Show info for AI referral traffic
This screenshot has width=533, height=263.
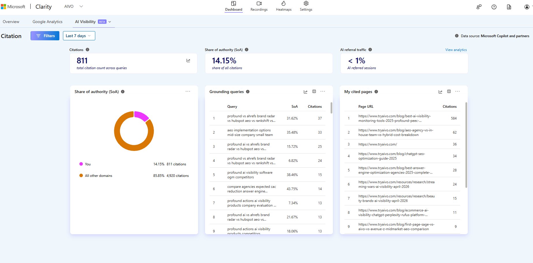[x=370, y=50]
